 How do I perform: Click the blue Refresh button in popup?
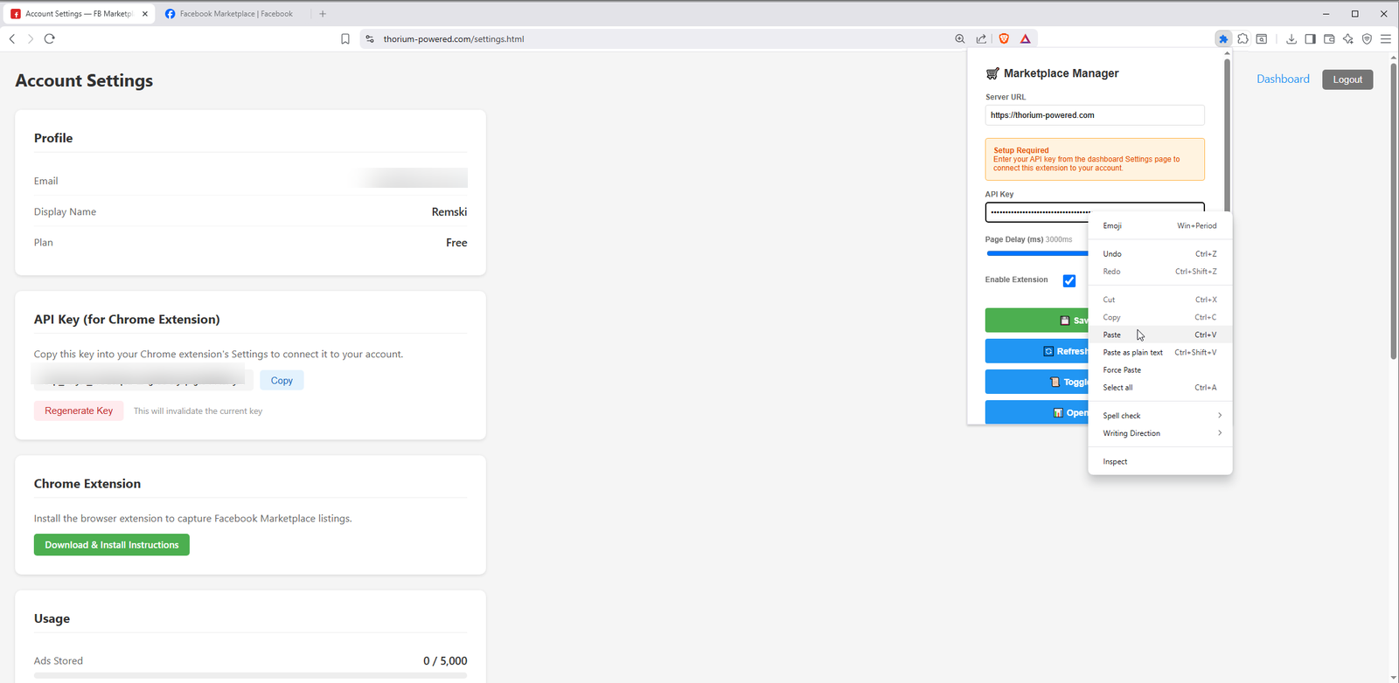[1037, 351]
